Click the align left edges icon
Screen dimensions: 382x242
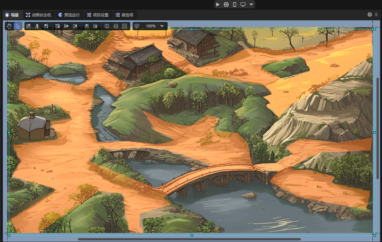[x=29, y=26]
